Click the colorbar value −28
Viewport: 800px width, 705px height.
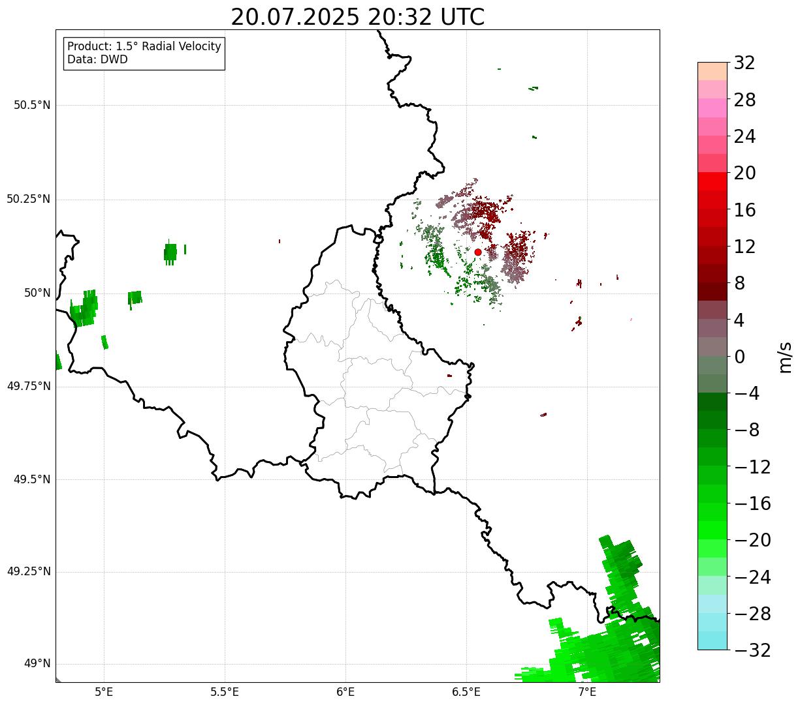point(752,614)
